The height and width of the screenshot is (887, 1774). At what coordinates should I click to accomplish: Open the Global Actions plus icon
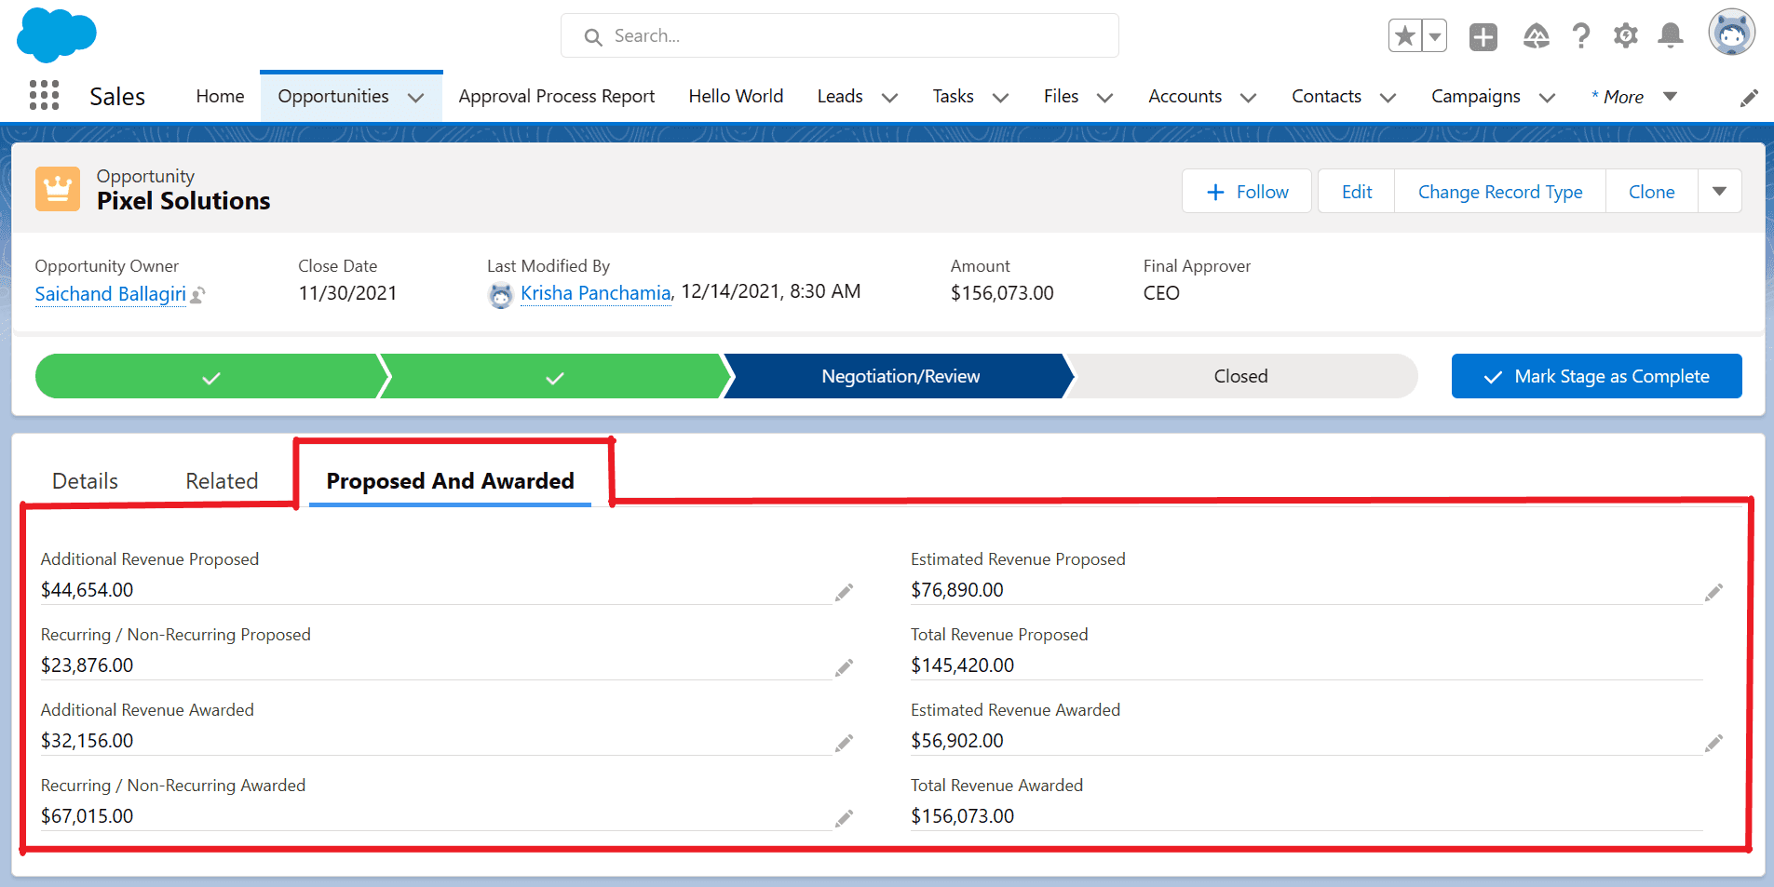pos(1483,36)
